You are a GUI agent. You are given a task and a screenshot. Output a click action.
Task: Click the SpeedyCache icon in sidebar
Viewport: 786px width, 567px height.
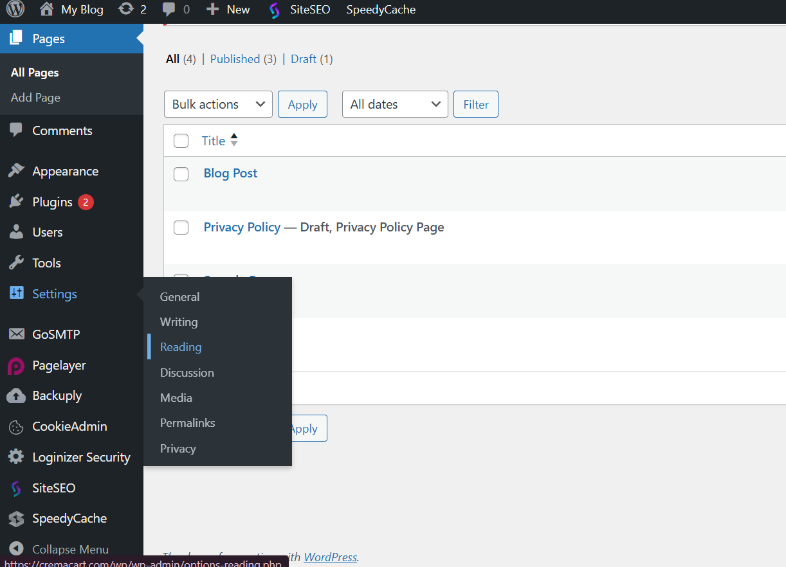click(x=16, y=518)
